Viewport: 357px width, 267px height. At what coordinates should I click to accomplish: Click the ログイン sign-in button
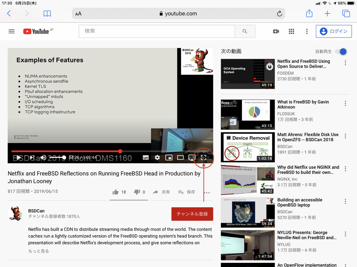[334, 31]
